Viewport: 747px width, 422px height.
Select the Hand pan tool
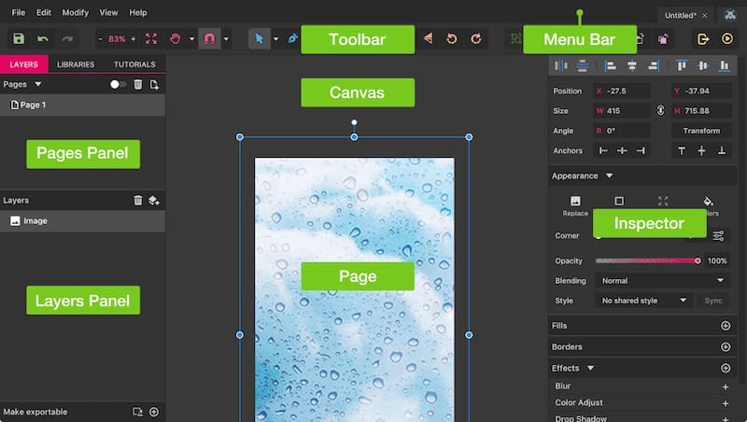176,38
